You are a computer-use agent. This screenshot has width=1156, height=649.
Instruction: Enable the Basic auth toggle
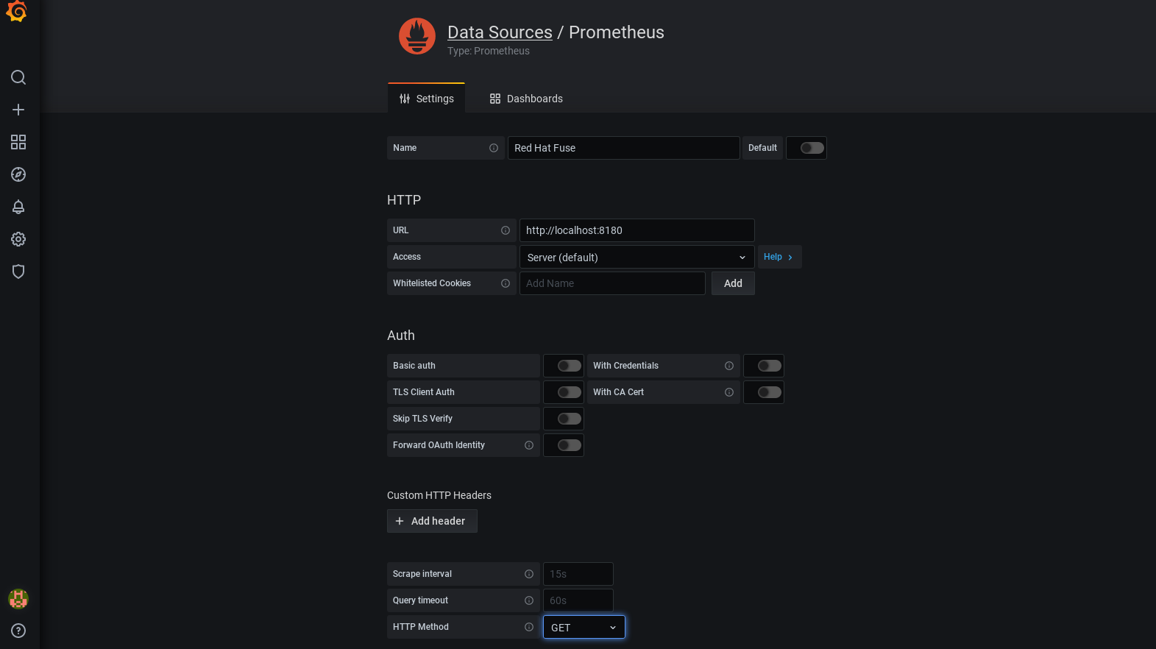(x=569, y=366)
